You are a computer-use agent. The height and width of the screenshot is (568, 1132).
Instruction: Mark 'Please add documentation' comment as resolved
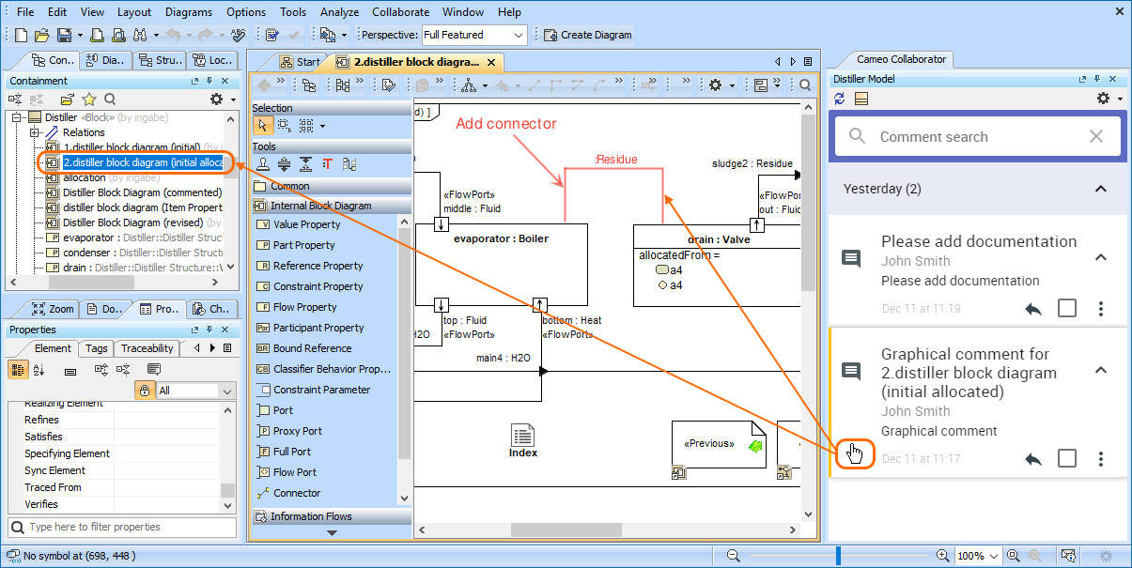click(x=1067, y=309)
